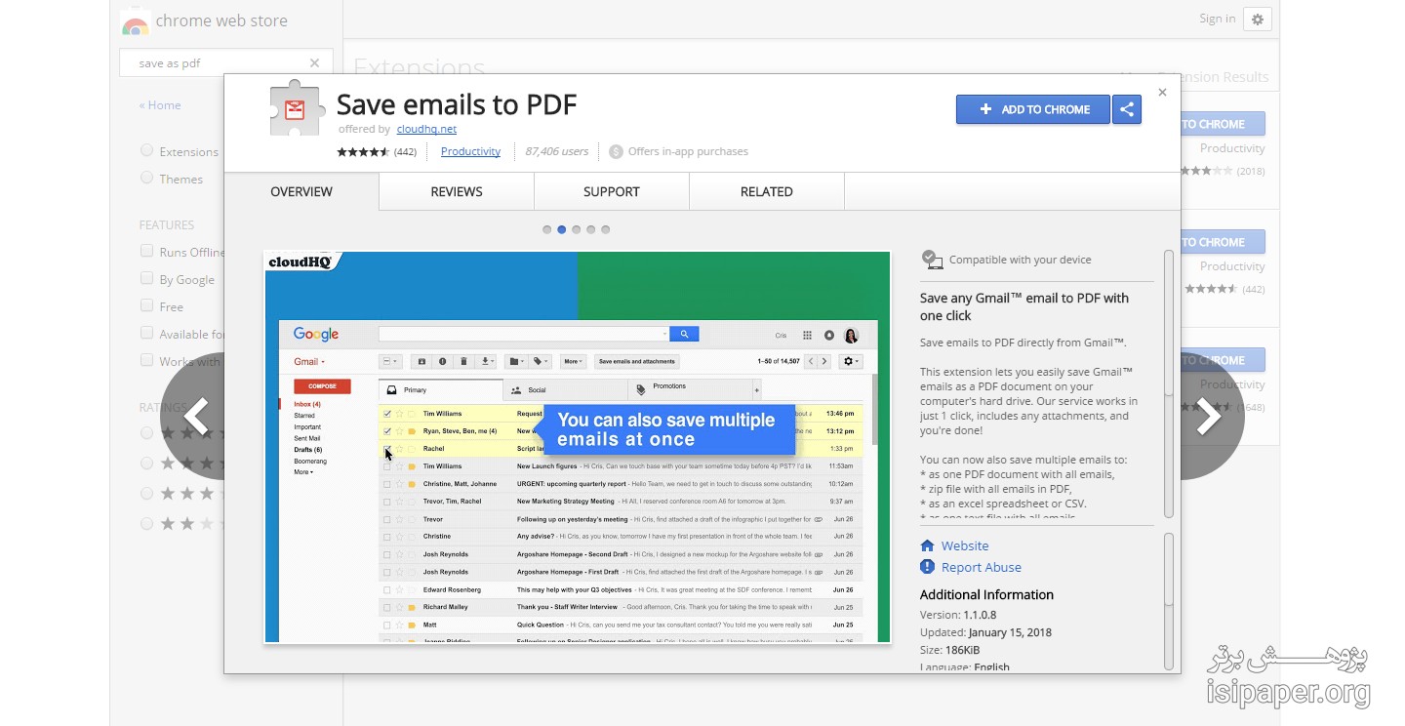Click 'Updated: January 15, 2018' text
1405x726 pixels.
pyautogui.click(x=985, y=632)
